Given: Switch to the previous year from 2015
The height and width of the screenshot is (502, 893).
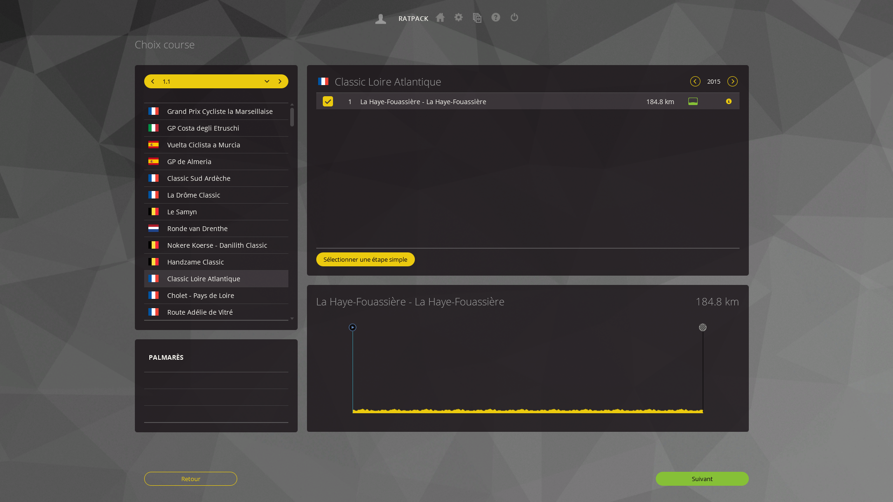Looking at the screenshot, I should coord(695,81).
